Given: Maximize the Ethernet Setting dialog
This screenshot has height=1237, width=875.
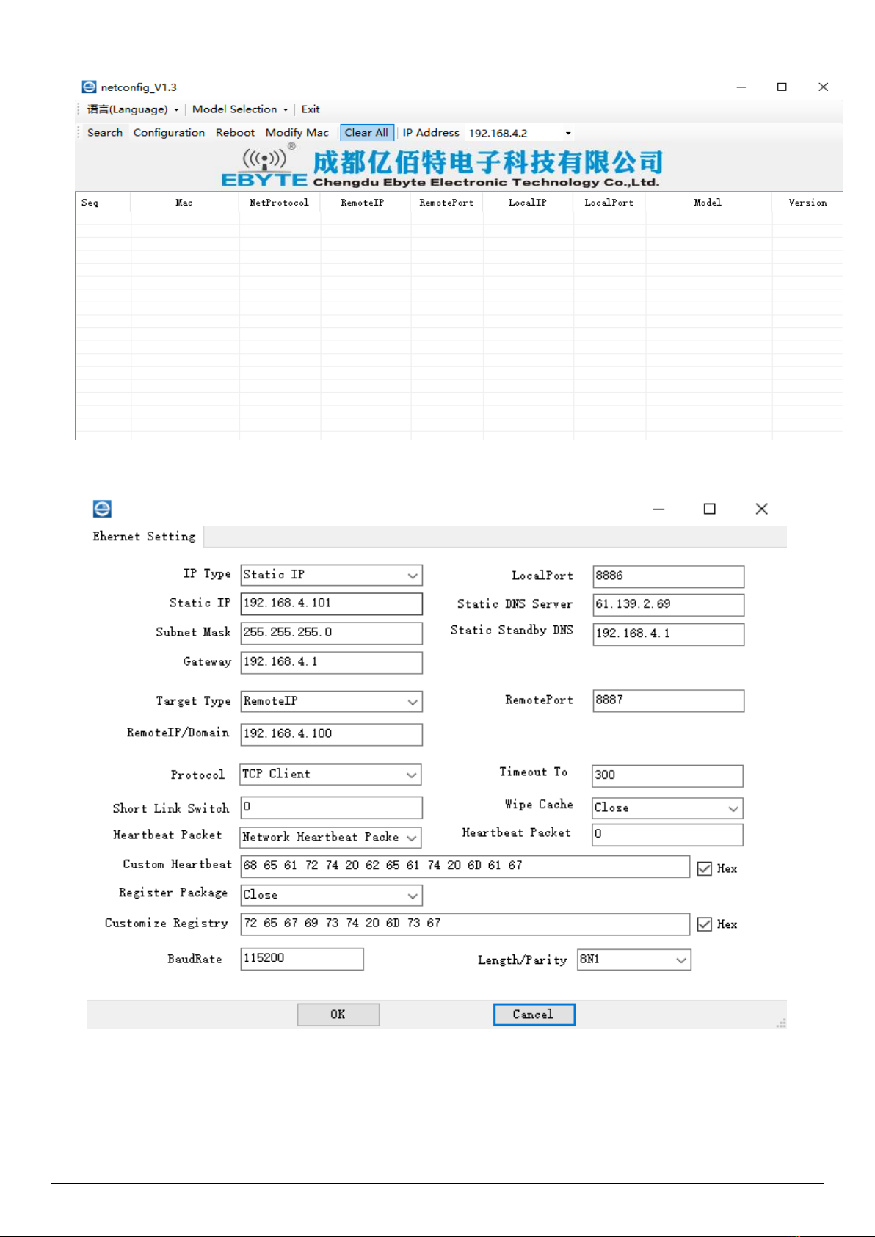Looking at the screenshot, I should [x=709, y=509].
